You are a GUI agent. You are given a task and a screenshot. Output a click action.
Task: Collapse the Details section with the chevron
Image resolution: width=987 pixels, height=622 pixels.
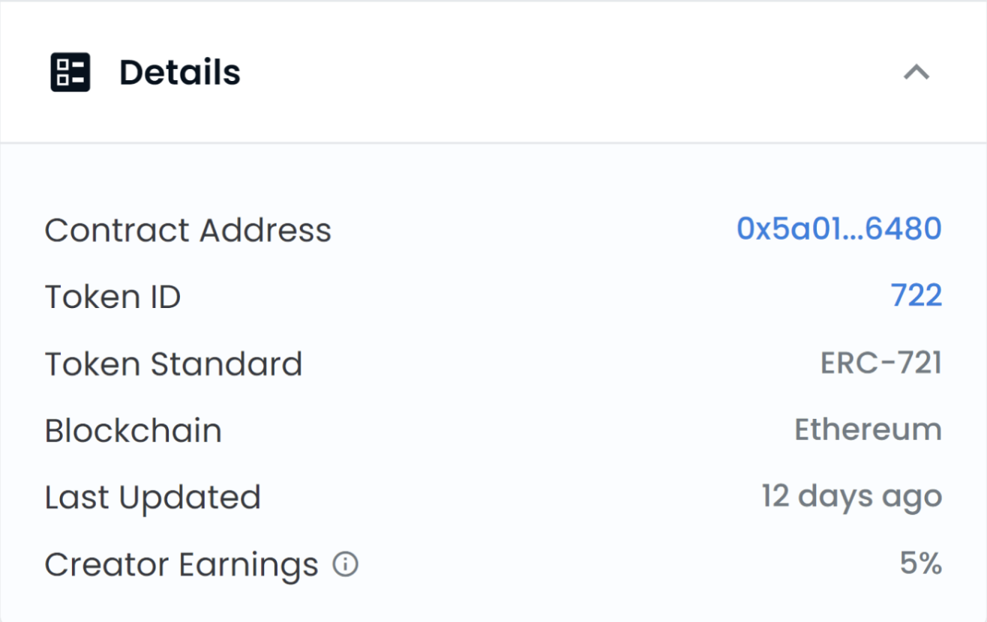[x=916, y=73]
